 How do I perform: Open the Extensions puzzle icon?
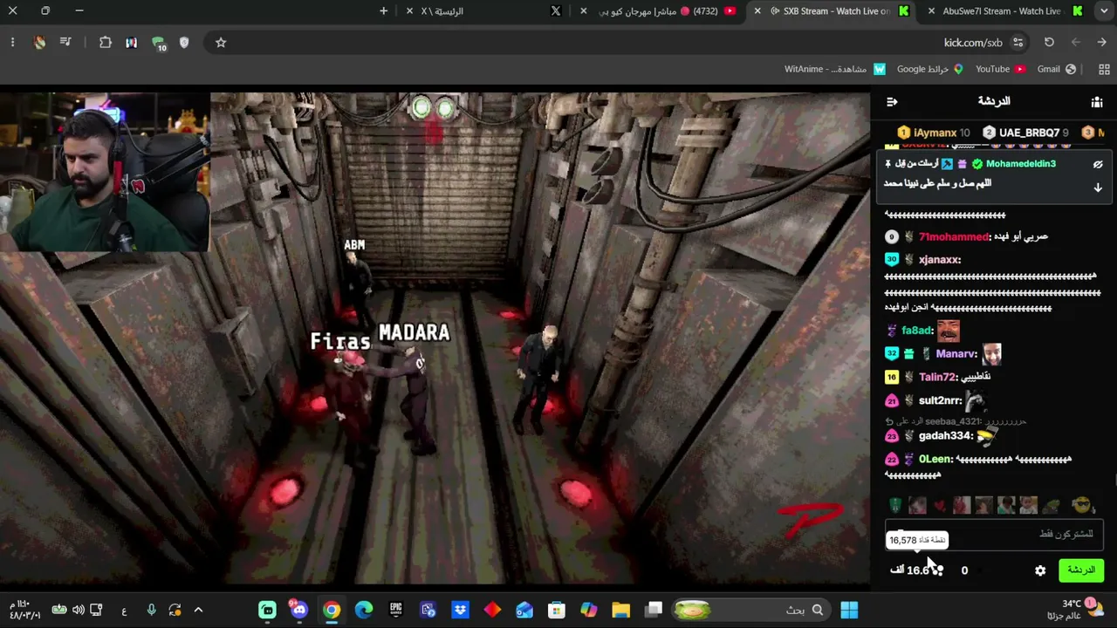coord(106,43)
